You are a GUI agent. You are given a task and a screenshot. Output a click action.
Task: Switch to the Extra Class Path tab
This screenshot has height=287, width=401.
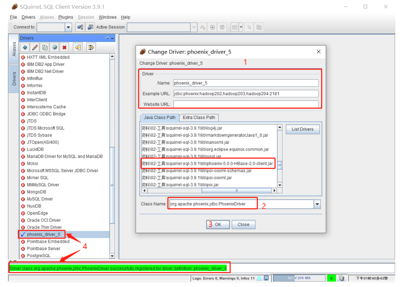(x=199, y=118)
